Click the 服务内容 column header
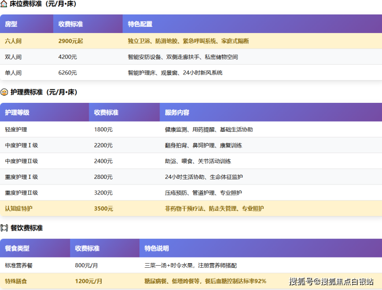Image resolution: width=382 pixels, height=290 pixels. tap(177, 113)
